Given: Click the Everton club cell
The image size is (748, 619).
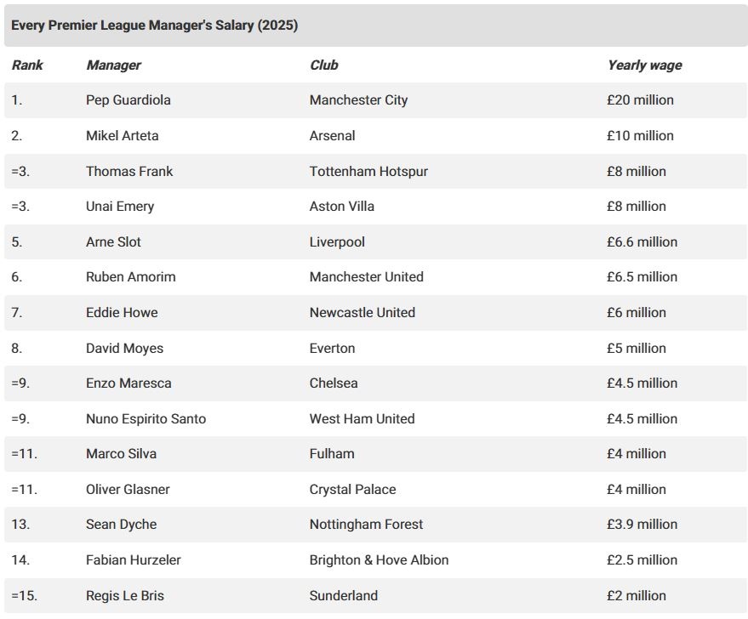Looking at the screenshot, I should click(332, 349).
